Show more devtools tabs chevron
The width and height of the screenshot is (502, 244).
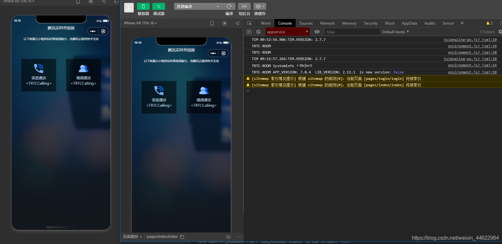(x=462, y=23)
